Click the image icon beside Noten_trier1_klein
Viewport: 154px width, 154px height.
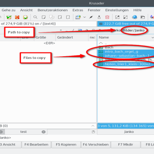click(x=101, y=64)
